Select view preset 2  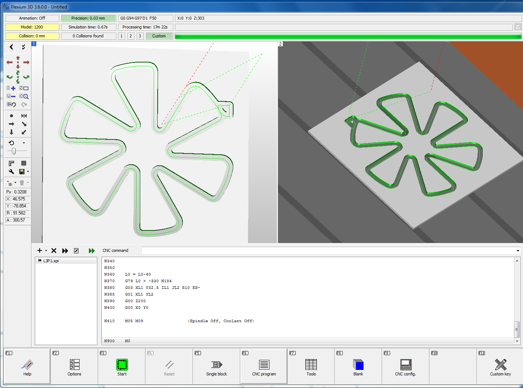pos(131,36)
